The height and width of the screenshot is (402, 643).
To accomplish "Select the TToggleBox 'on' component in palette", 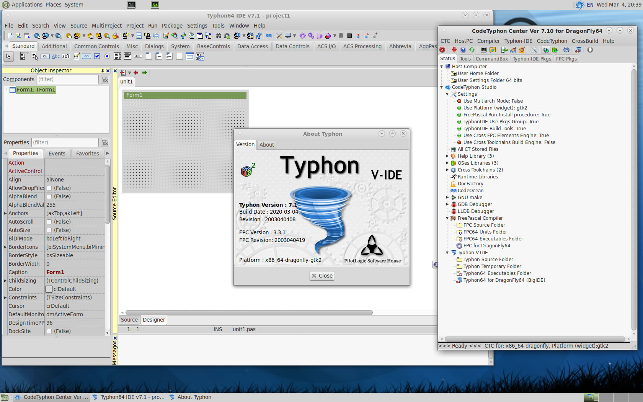I will click(86, 56).
